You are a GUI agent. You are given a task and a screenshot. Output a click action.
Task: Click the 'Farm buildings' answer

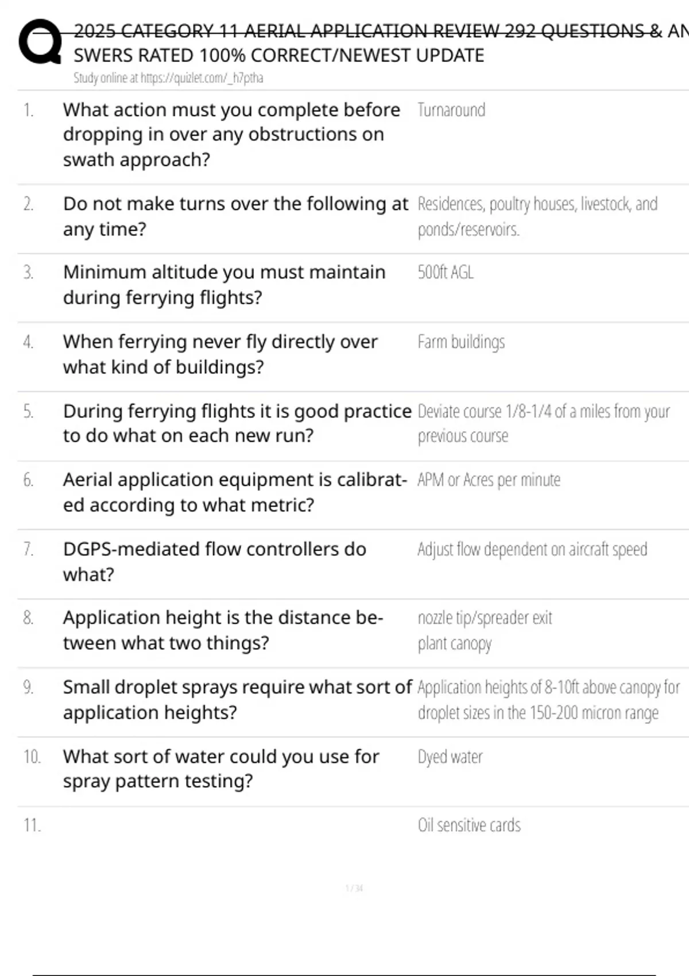click(x=461, y=342)
